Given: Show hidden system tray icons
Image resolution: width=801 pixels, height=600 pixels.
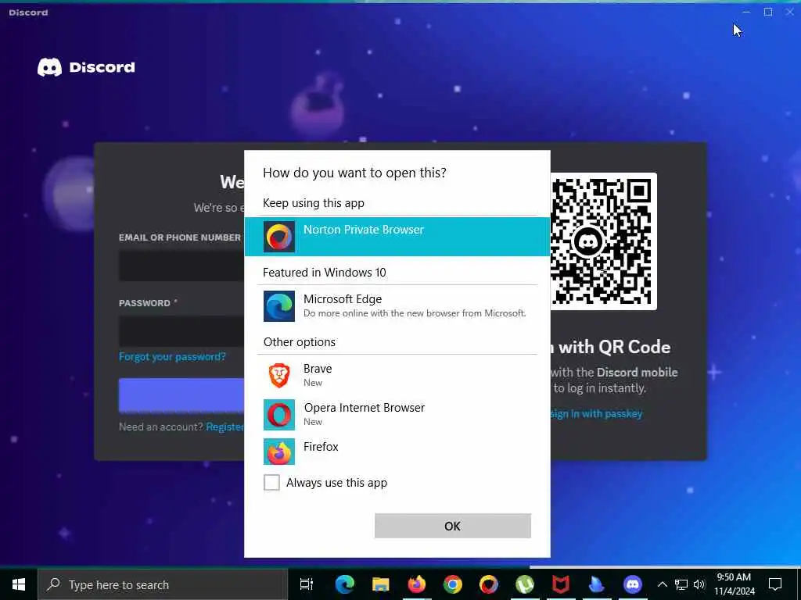Looking at the screenshot, I should [662, 584].
